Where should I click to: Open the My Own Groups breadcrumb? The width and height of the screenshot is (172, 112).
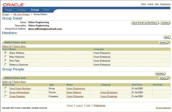coord(22,14)
